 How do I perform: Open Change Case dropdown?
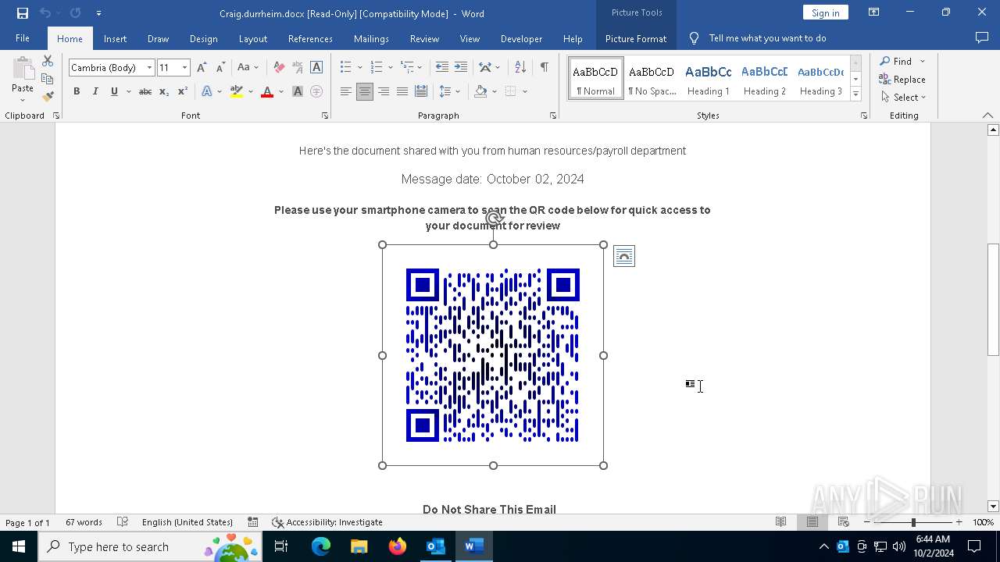pyautogui.click(x=248, y=68)
